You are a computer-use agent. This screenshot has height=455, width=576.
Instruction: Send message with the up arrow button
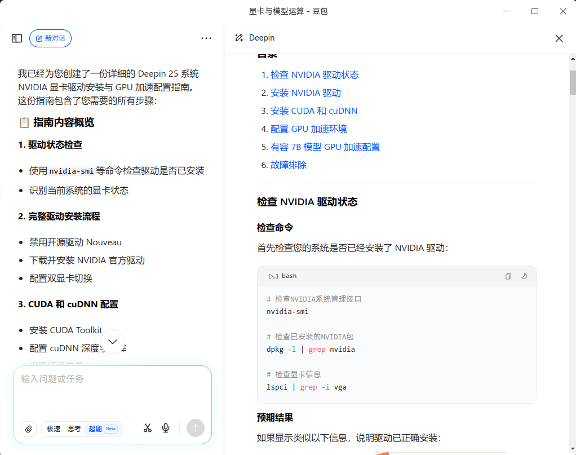pos(196,428)
